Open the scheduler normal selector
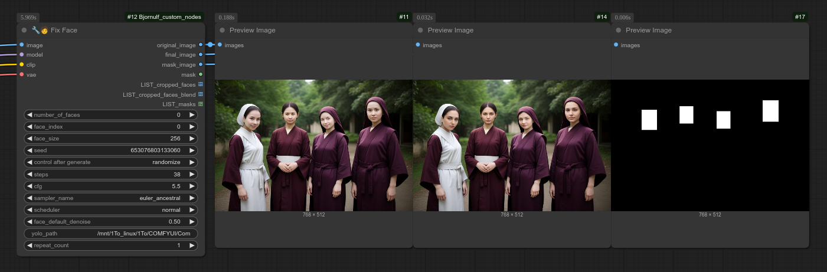The width and height of the screenshot is (827, 272). (111, 209)
